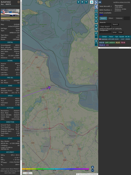Toggle the ADS-B source filter badge

tap(102, 43)
